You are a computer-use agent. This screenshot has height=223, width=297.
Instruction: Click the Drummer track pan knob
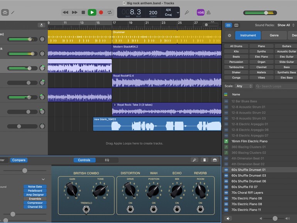point(42,39)
